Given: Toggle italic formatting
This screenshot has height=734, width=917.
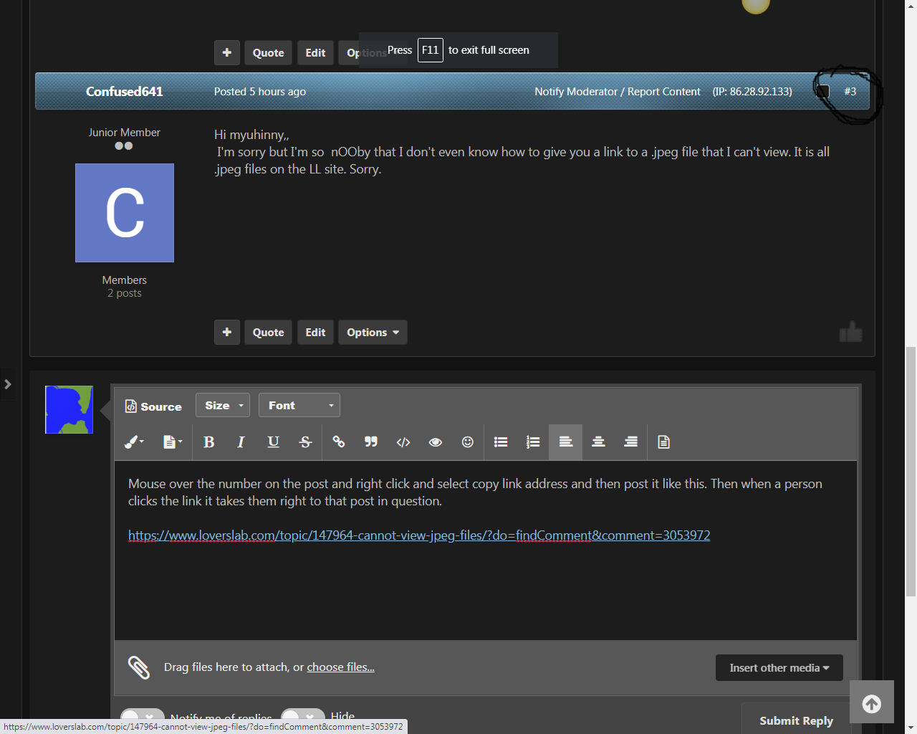Looking at the screenshot, I should (x=241, y=442).
